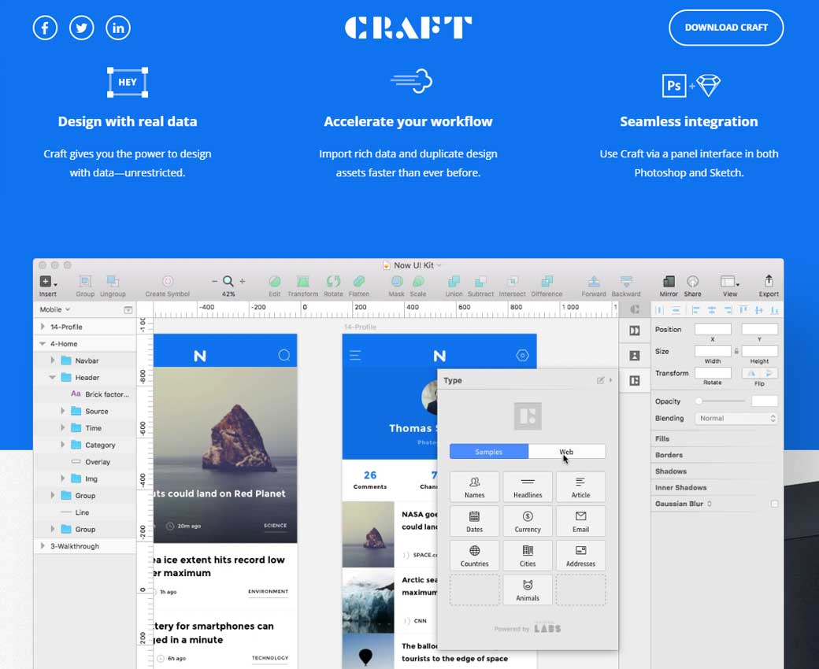Select the Samples tab

pyautogui.click(x=489, y=452)
